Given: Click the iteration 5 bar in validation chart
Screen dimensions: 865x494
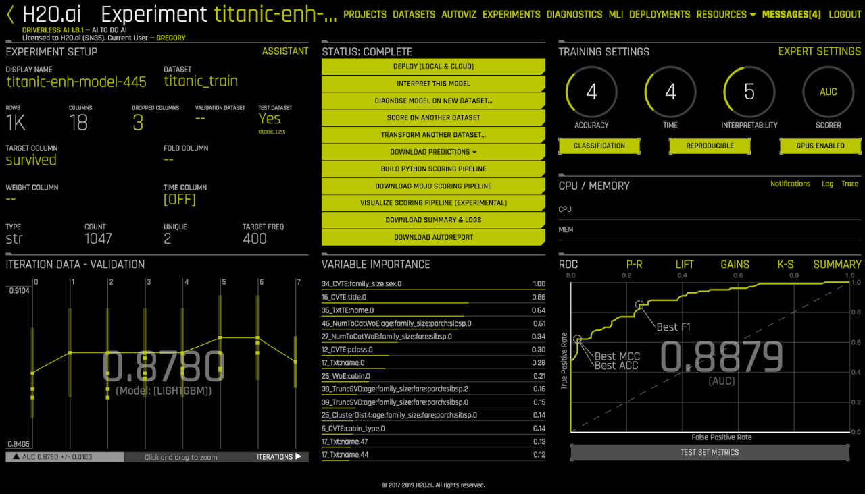Looking at the screenshot, I should point(220,337).
